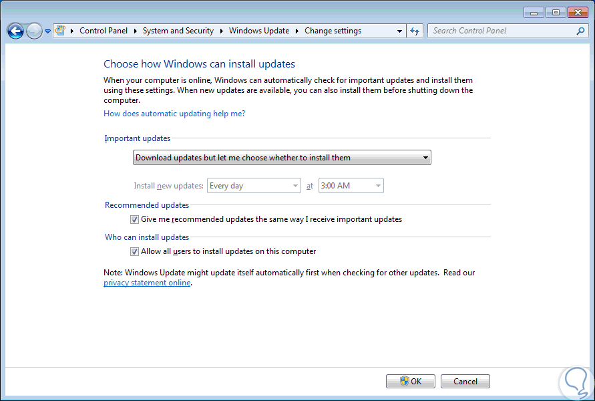The width and height of the screenshot is (595, 401).
Task: Expand arrow before Control Panel breadcrumb
Action: click(x=72, y=31)
